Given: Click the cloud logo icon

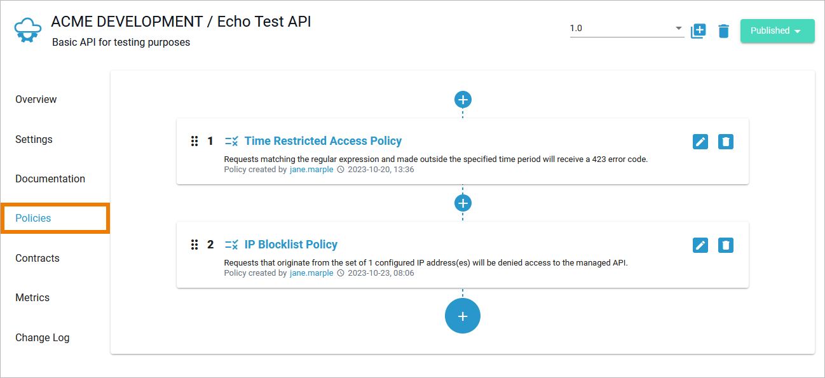Looking at the screenshot, I should click(x=27, y=29).
